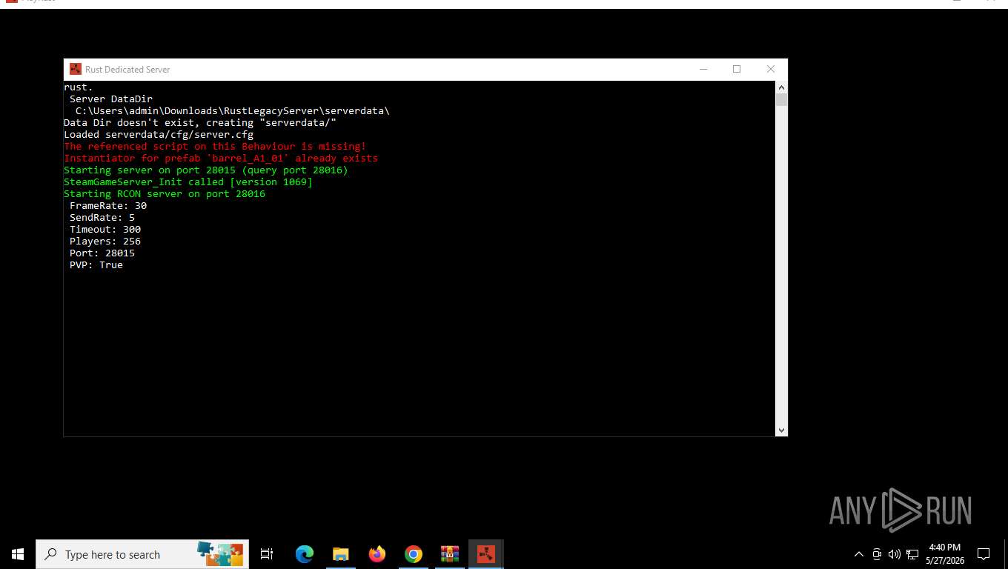Click the 'SendRate: 5' line
The image size is (1008, 569).
[102, 218]
